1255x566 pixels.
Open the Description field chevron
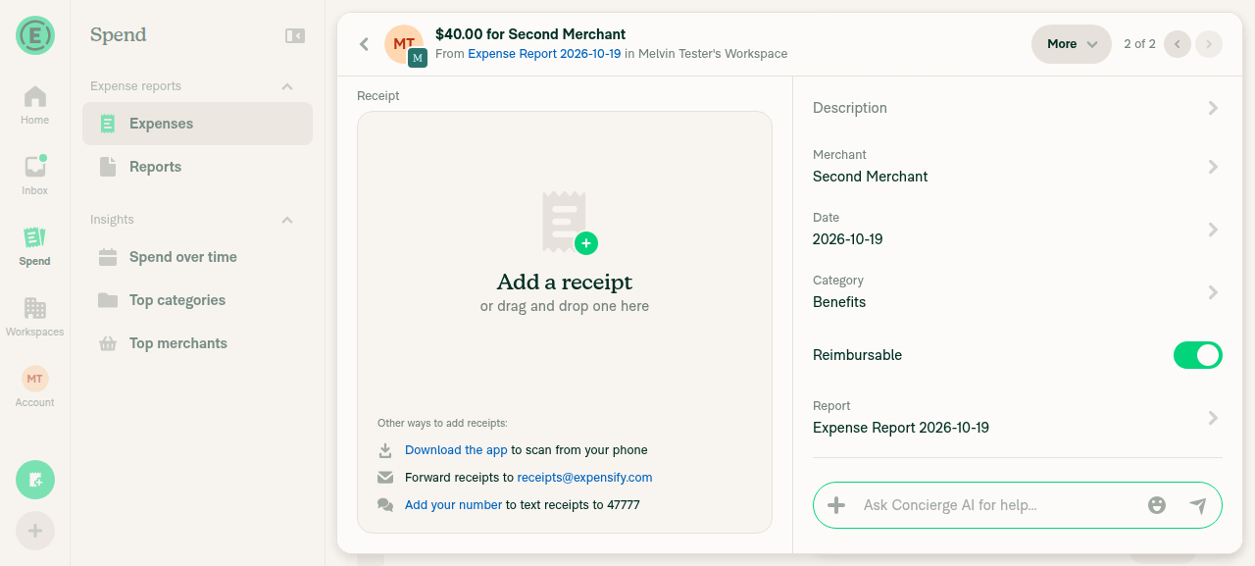[x=1213, y=108]
